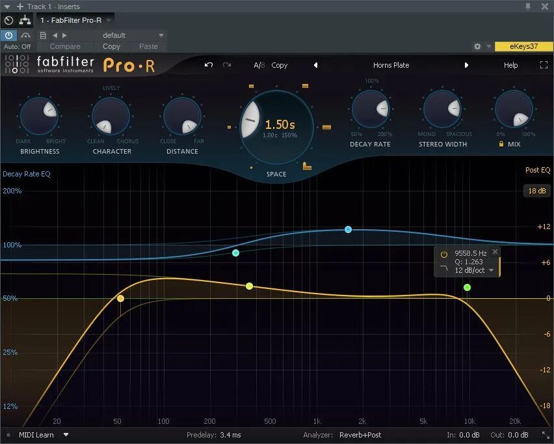Click the Predelay 3.4 ms value

pyautogui.click(x=230, y=435)
